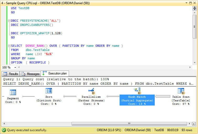
Task: Close the query document window
Action: 195,3
